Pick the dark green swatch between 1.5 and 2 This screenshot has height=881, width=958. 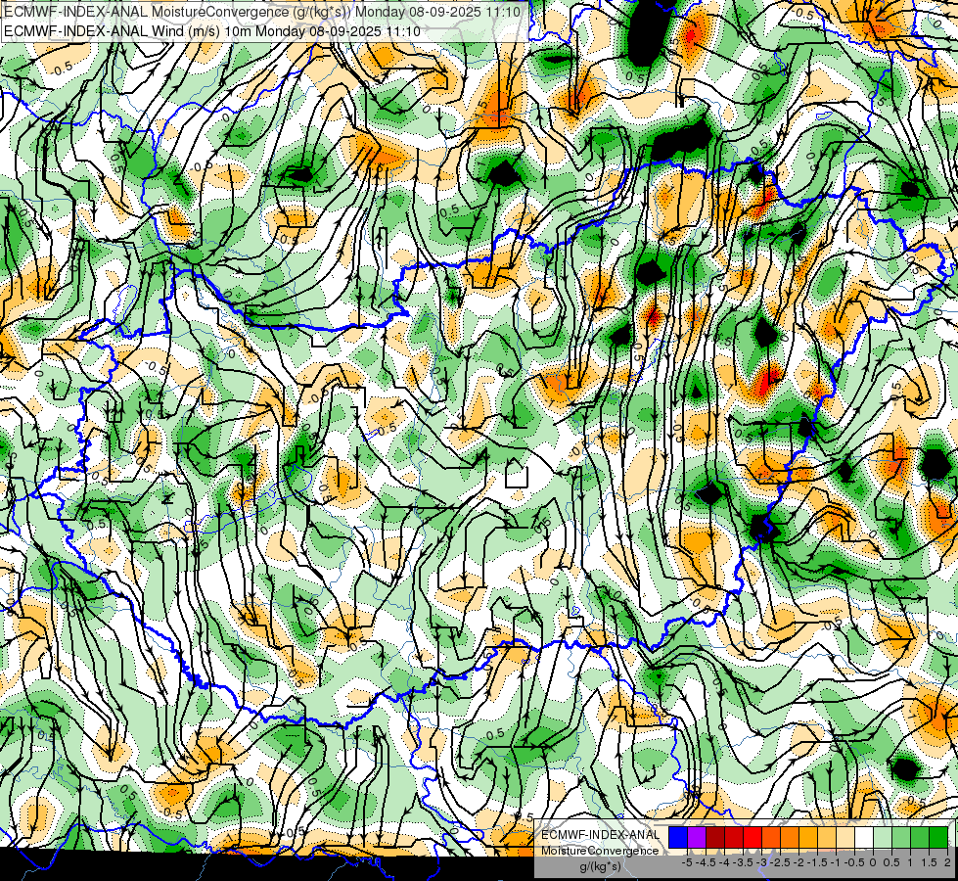point(938,838)
